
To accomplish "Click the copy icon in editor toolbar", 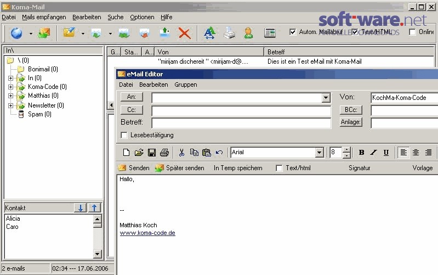I will point(194,153).
